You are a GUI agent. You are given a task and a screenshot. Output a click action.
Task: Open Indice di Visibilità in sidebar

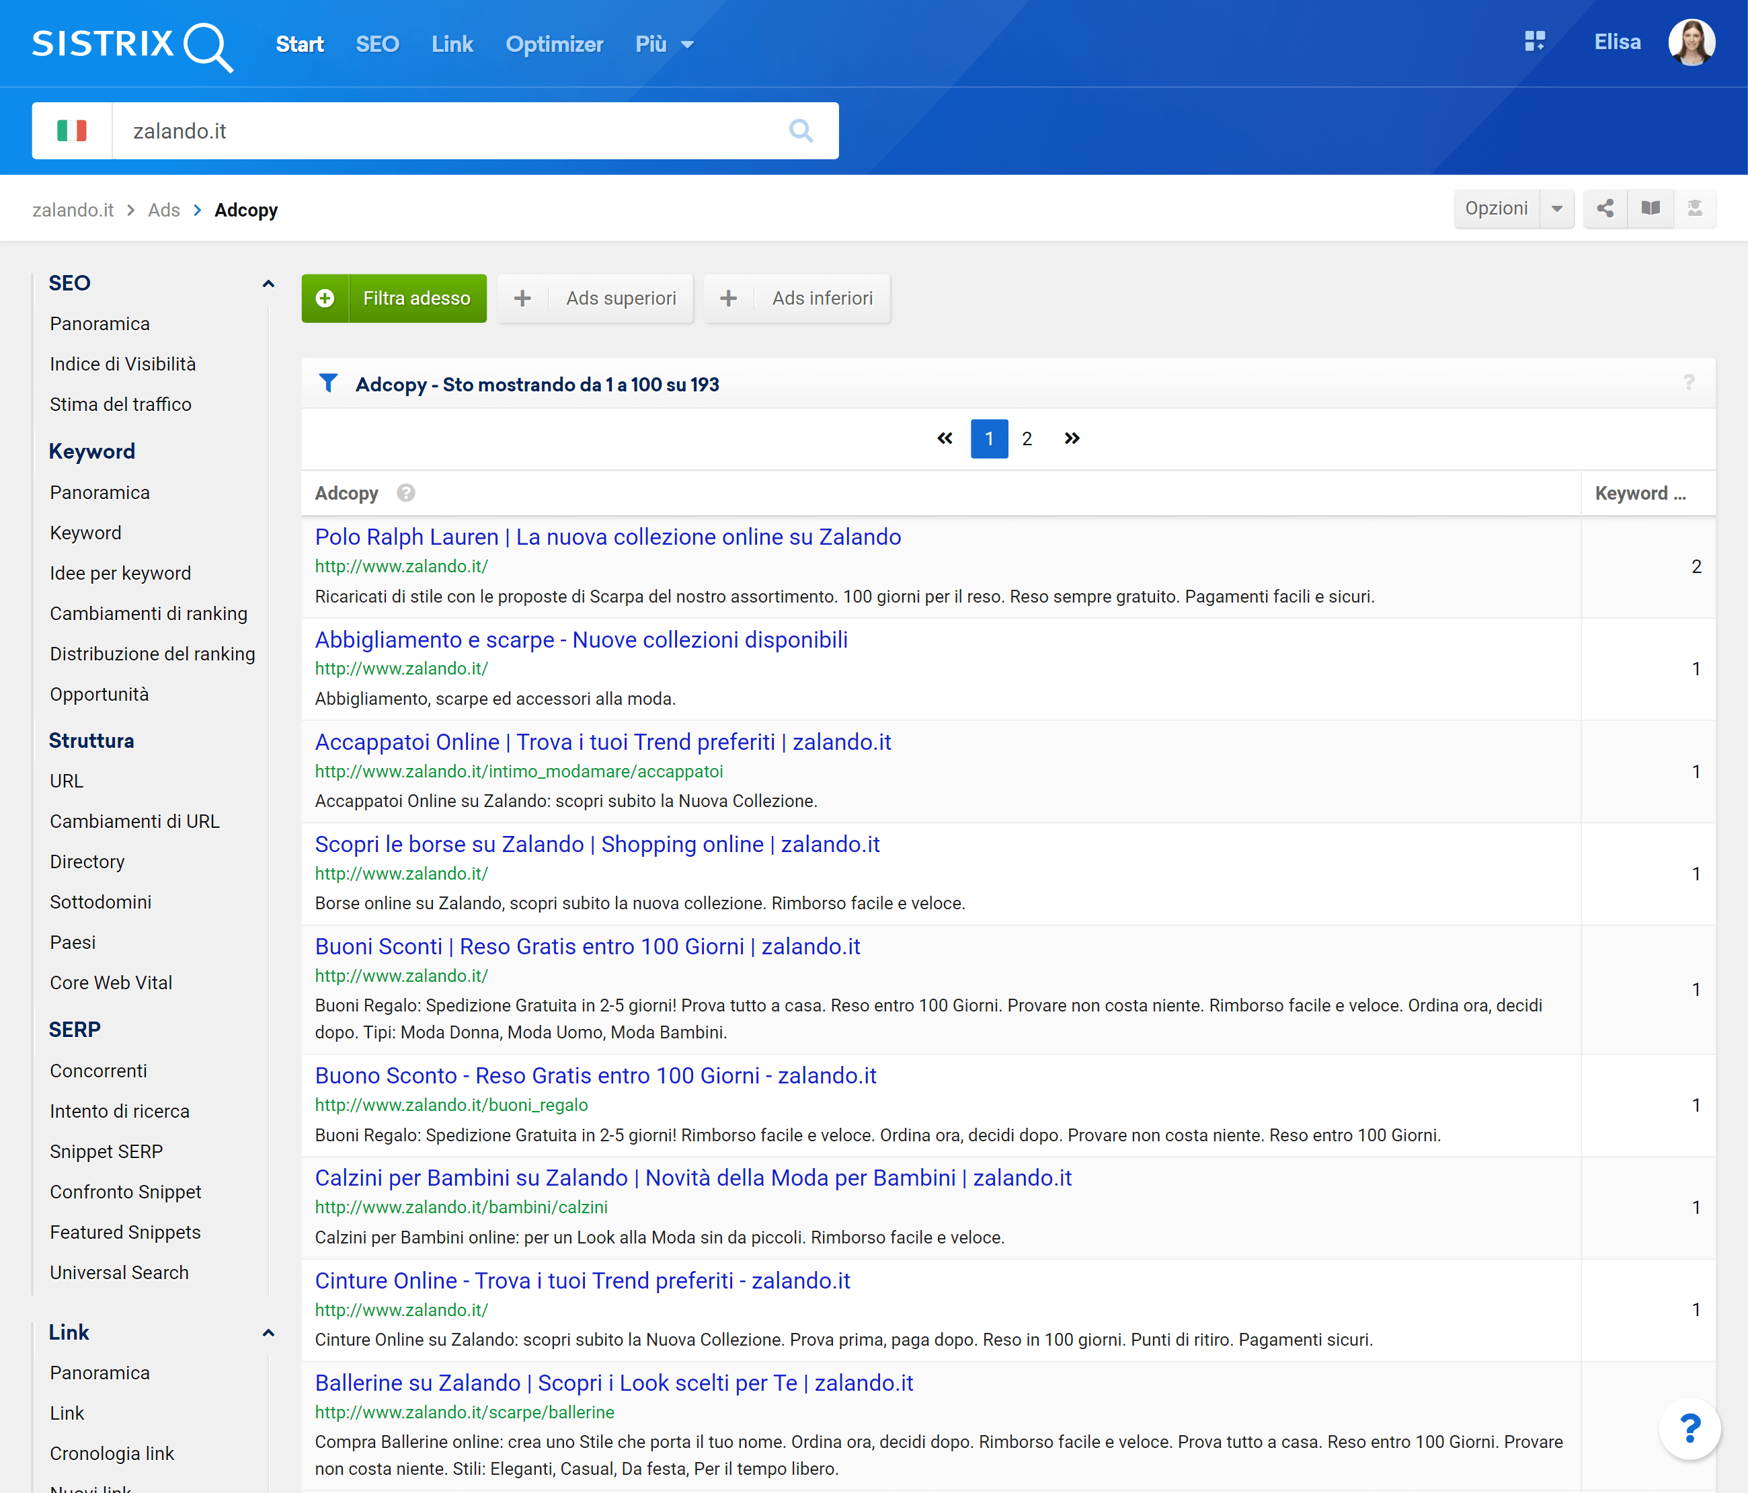(122, 364)
